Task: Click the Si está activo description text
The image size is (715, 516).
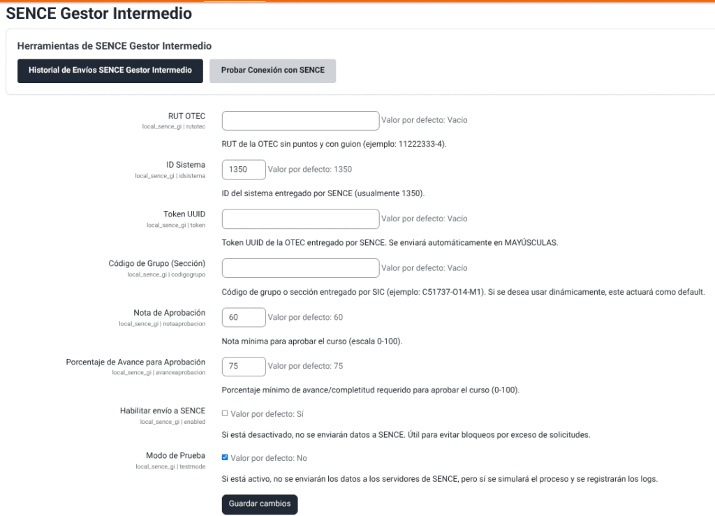Action: (440, 479)
